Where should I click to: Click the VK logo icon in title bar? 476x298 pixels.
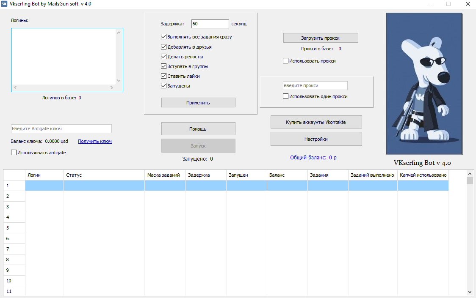tap(4, 4)
